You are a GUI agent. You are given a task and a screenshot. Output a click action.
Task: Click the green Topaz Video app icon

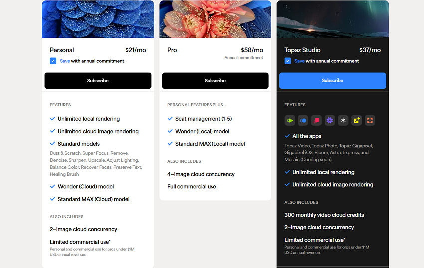tap(290, 120)
